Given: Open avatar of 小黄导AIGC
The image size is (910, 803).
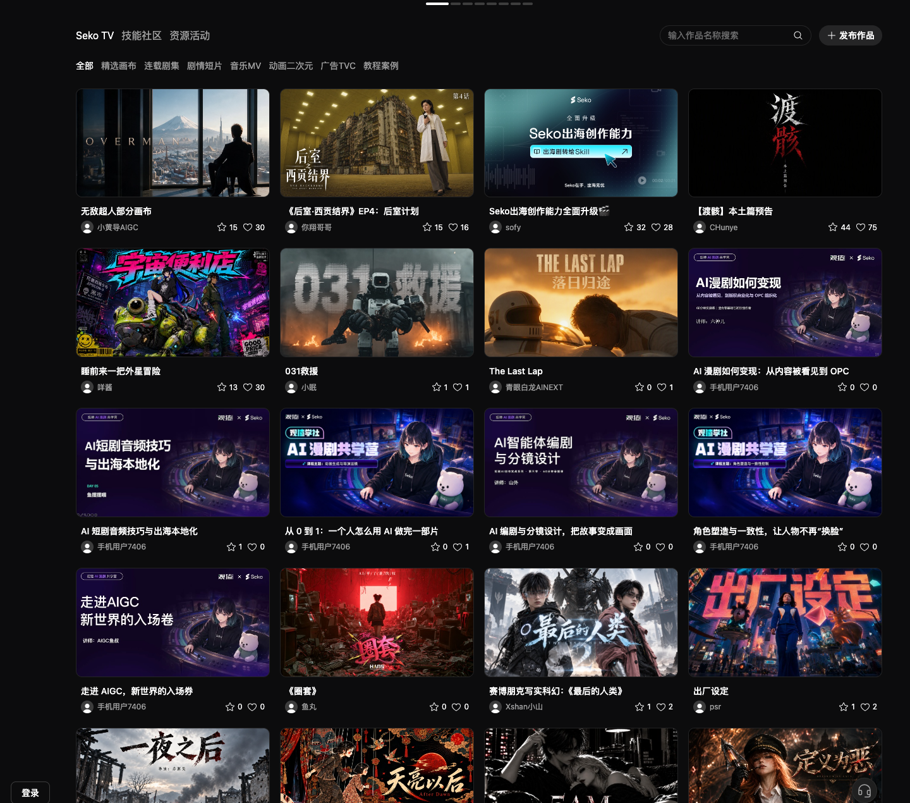Looking at the screenshot, I should 87,227.
